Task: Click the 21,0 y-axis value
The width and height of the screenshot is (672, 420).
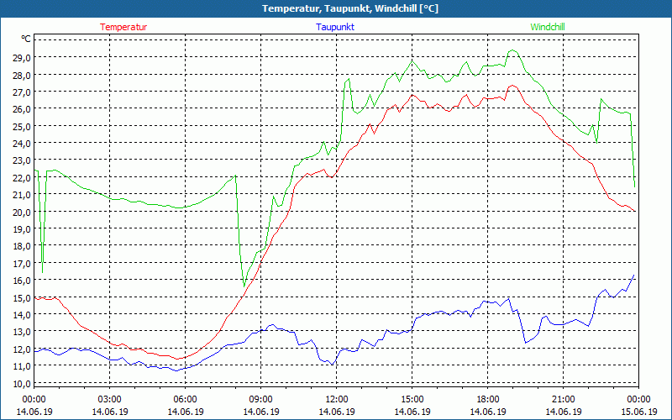Action: click(x=22, y=195)
